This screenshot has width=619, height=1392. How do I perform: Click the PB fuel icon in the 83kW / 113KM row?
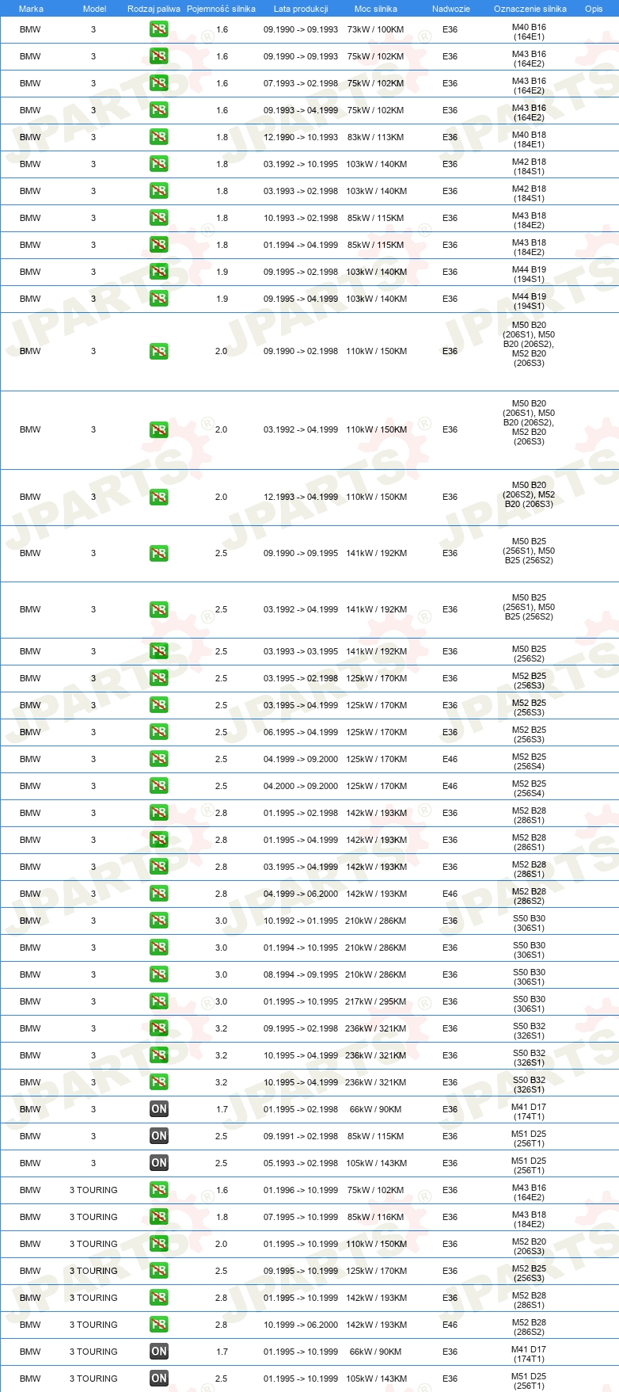[x=159, y=137]
